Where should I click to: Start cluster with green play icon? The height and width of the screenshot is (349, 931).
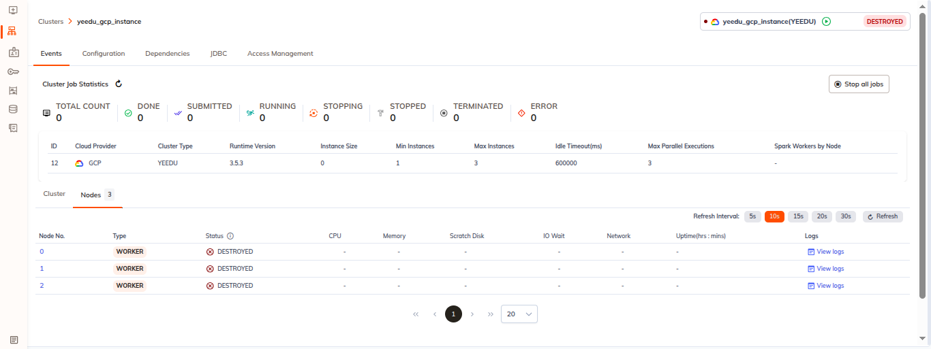point(826,22)
